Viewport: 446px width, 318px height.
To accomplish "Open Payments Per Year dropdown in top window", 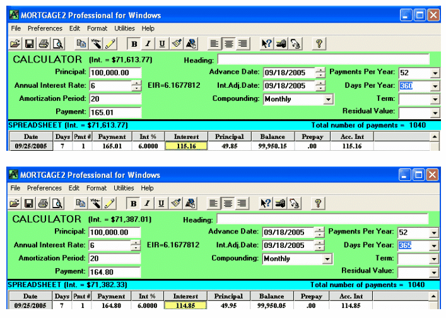I will (434, 73).
